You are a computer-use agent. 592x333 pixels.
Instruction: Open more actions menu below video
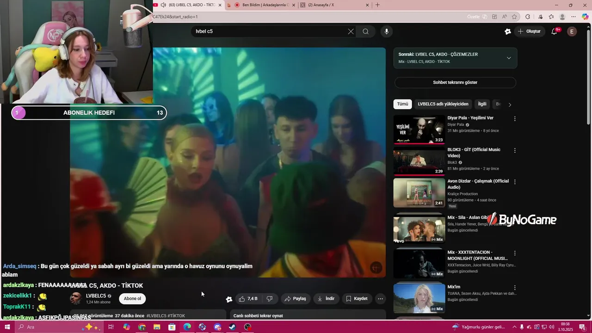[x=380, y=299]
